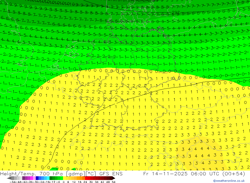Click the "Height/Temp." title text
Viewport: 250px width, 183px height.
(18, 174)
